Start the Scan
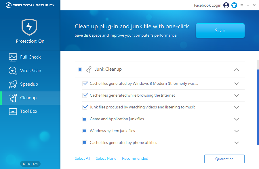The height and width of the screenshot is (169, 259). pos(220,31)
